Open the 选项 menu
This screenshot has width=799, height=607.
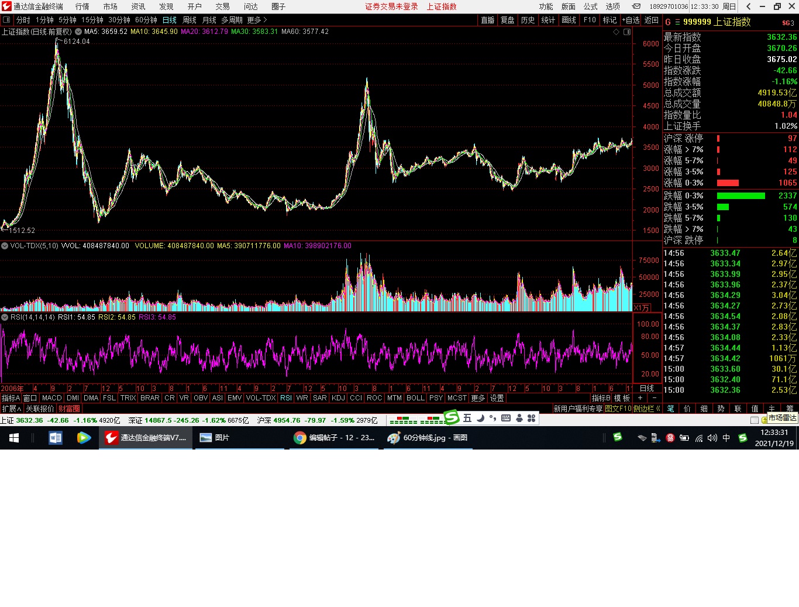[x=613, y=6]
